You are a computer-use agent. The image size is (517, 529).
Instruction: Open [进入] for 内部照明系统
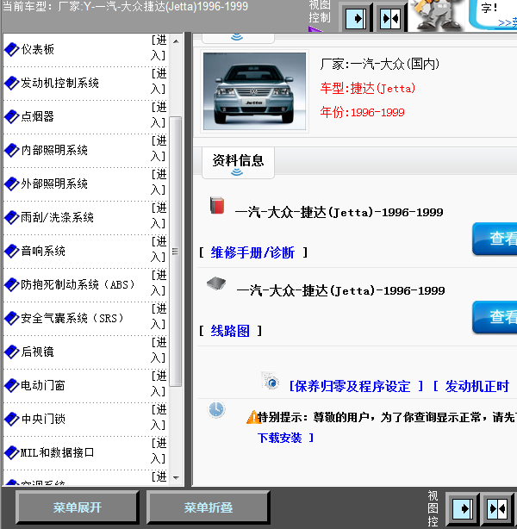(x=159, y=148)
